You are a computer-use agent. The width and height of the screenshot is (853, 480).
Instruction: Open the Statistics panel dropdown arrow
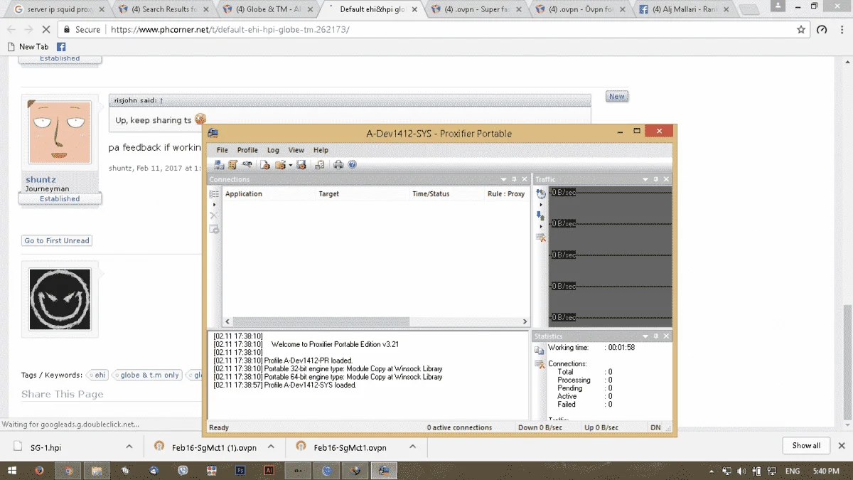pos(645,336)
